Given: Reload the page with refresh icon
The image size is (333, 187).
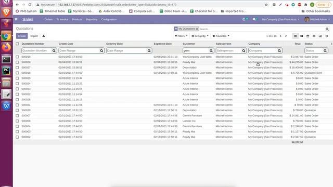Looking at the screenshot, I should pos(30,5).
